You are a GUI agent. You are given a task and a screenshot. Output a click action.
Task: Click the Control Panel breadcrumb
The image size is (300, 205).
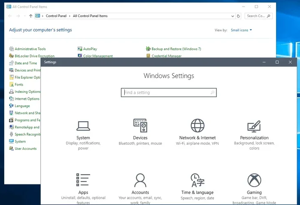pyautogui.click(x=56, y=16)
